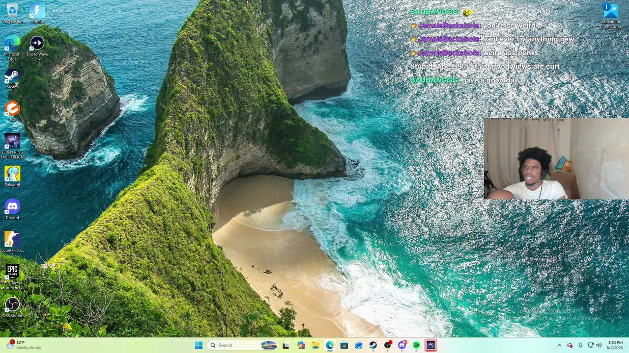Select the Steam desktop shortcut
The height and width of the screenshot is (353, 629).
coord(12,79)
